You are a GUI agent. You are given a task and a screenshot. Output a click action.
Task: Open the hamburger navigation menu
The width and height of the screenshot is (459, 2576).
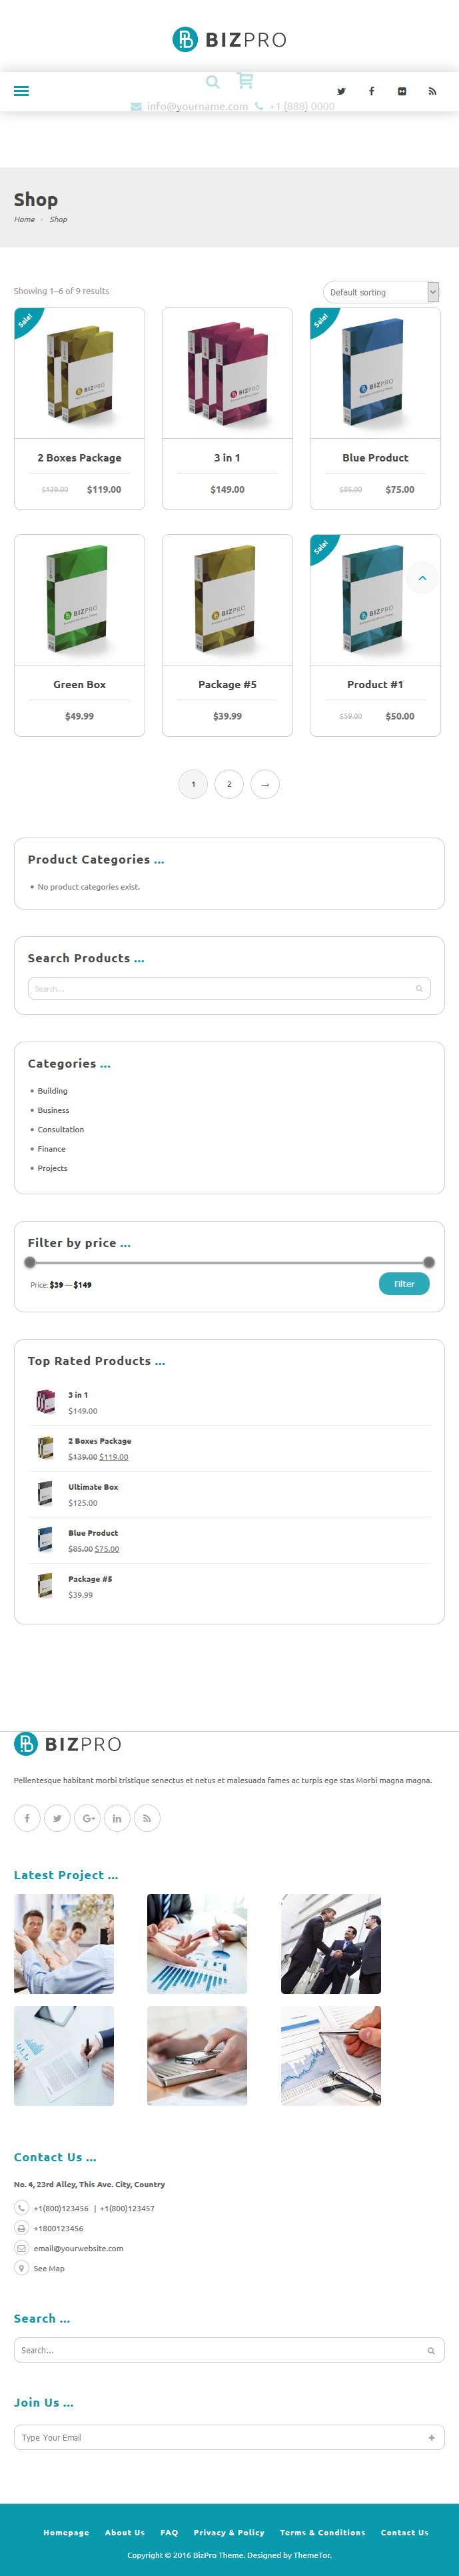click(x=21, y=91)
